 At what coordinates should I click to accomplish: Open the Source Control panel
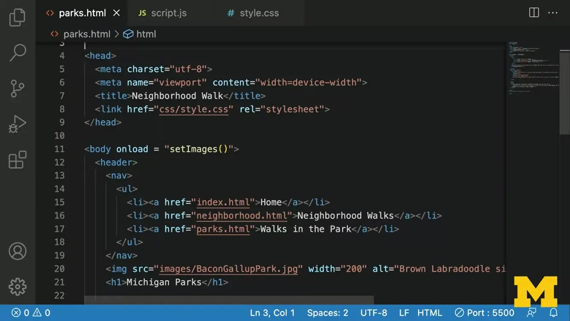(x=18, y=89)
